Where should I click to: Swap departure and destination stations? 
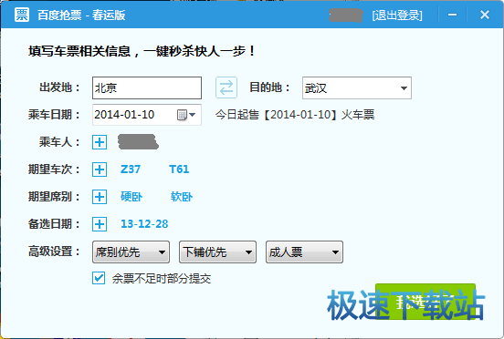pyautogui.click(x=226, y=87)
